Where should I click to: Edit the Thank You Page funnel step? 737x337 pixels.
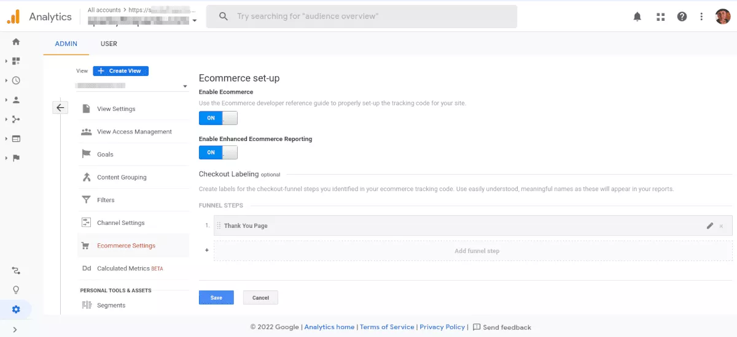coord(710,225)
